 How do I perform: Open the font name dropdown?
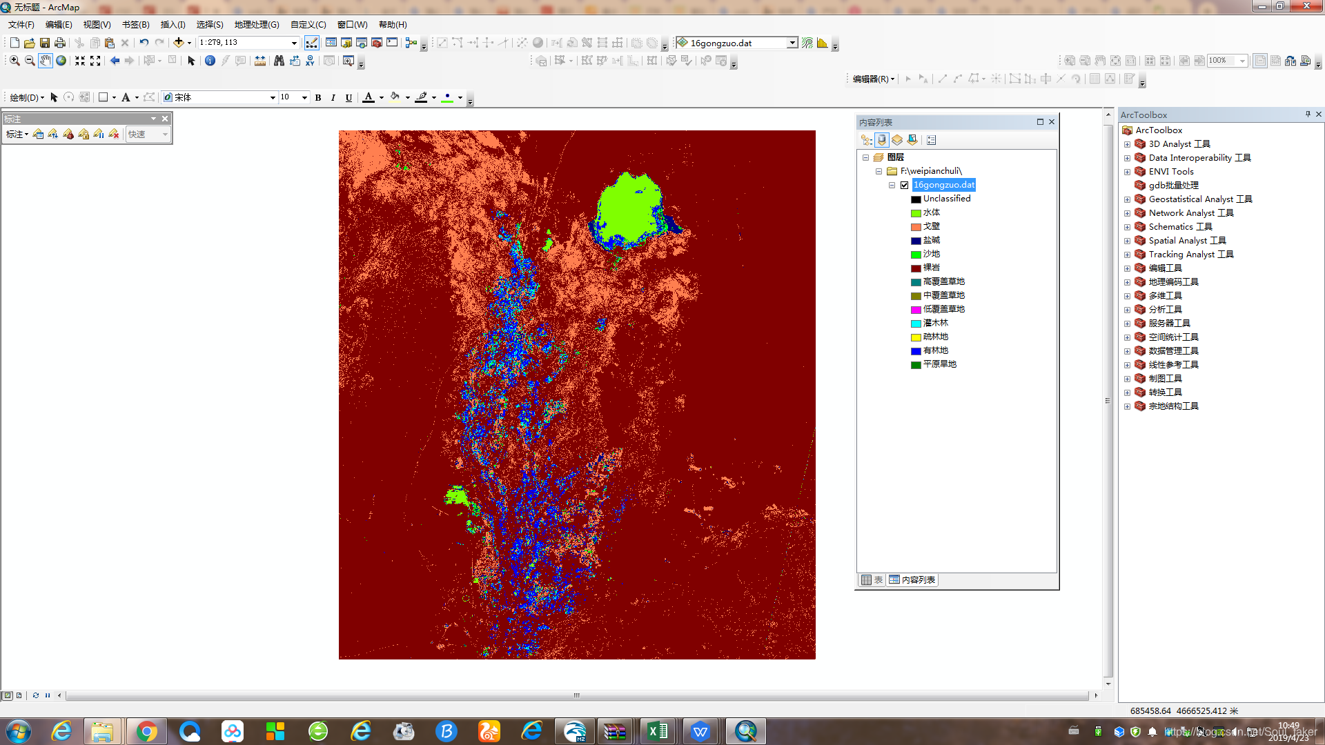pyautogui.click(x=273, y=98)
